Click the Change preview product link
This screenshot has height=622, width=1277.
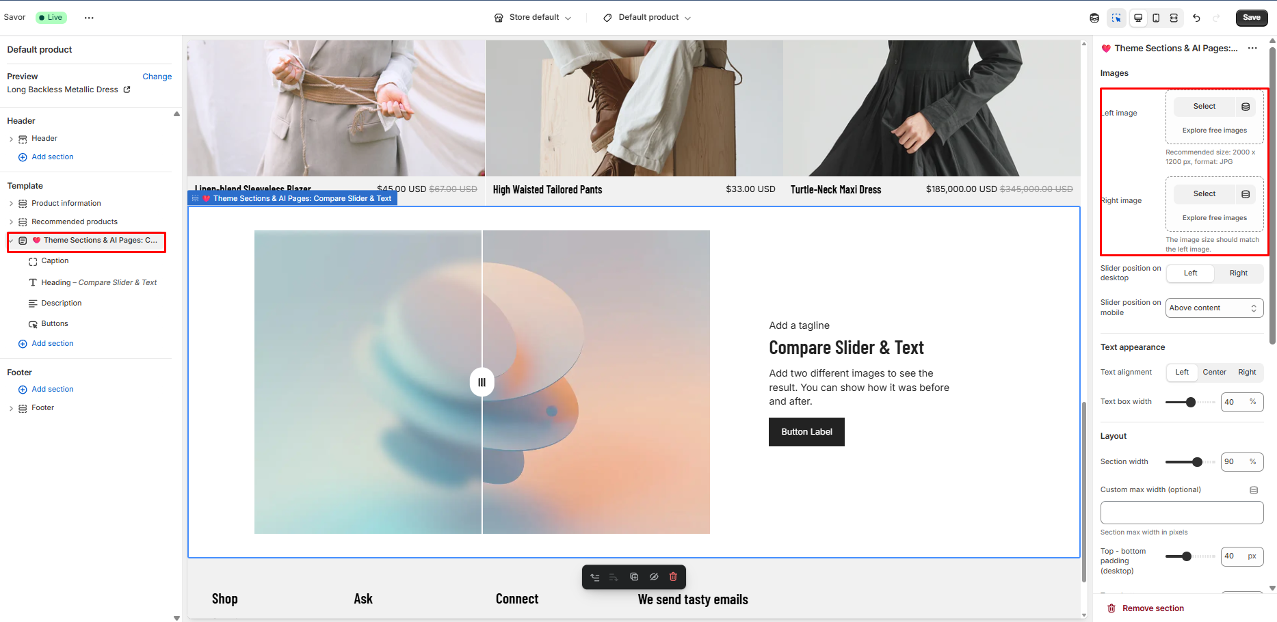[157, 77]
